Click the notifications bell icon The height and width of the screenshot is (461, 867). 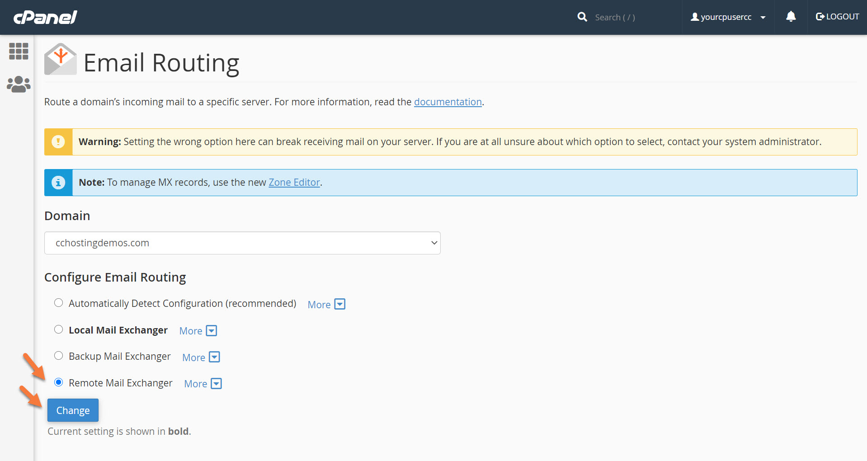coord(791,17)
